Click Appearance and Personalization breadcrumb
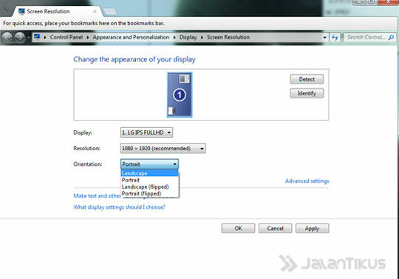The image size is (399, 279). coord(131,37)
